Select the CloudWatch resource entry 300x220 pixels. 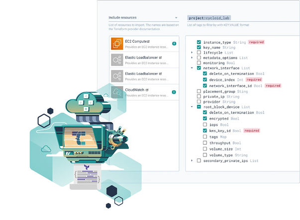point(144,92)
